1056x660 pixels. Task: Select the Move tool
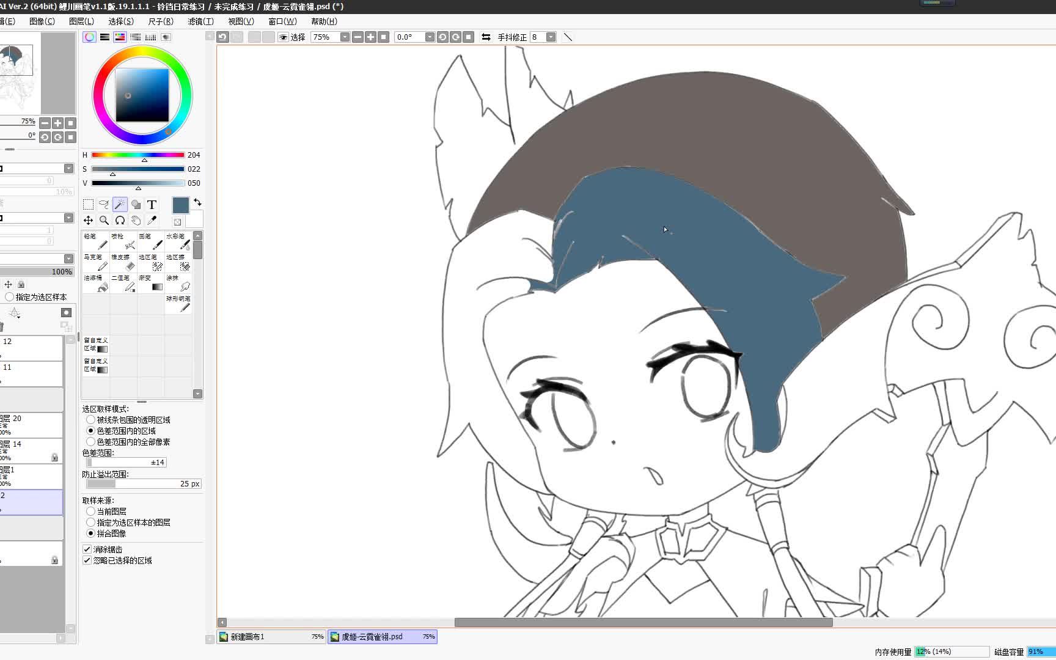point(89,221)
